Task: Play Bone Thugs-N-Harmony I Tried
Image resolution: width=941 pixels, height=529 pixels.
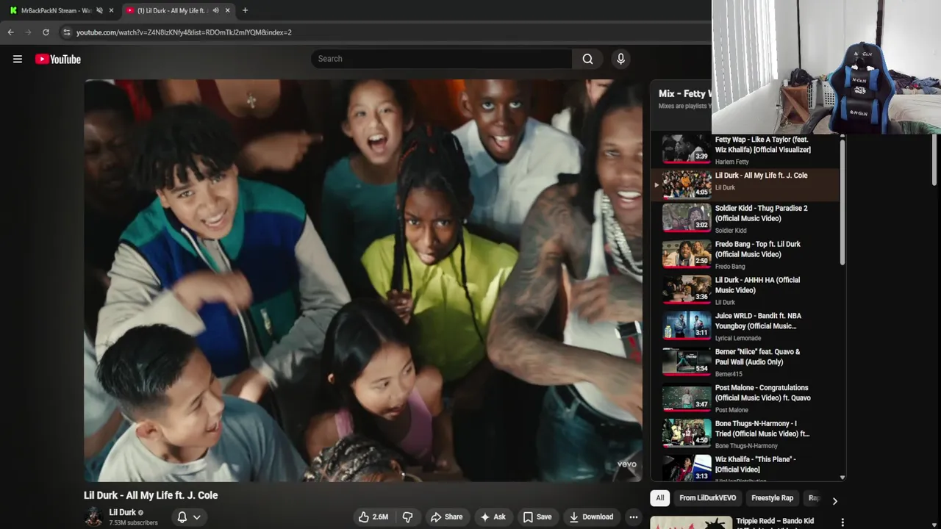Action: pyautogui.click(x=745, y=434)
